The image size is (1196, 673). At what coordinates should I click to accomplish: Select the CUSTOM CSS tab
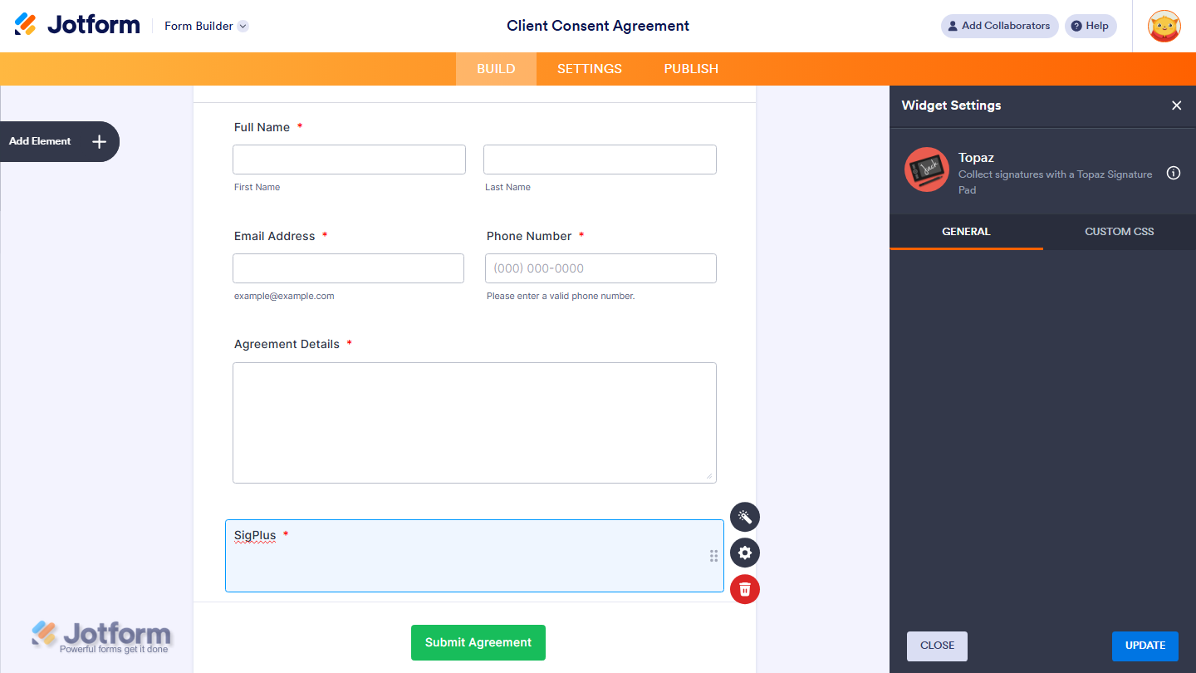[1119, 232]
